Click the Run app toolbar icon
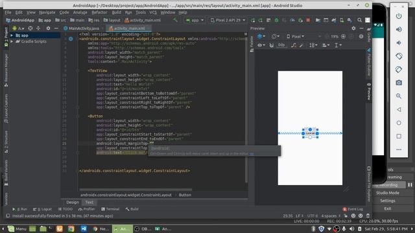 click(253, 20)
